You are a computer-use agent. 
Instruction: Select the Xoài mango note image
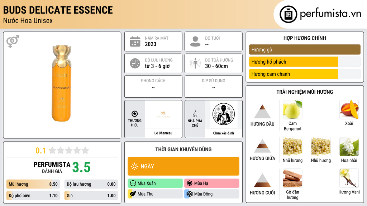(349, 109)
